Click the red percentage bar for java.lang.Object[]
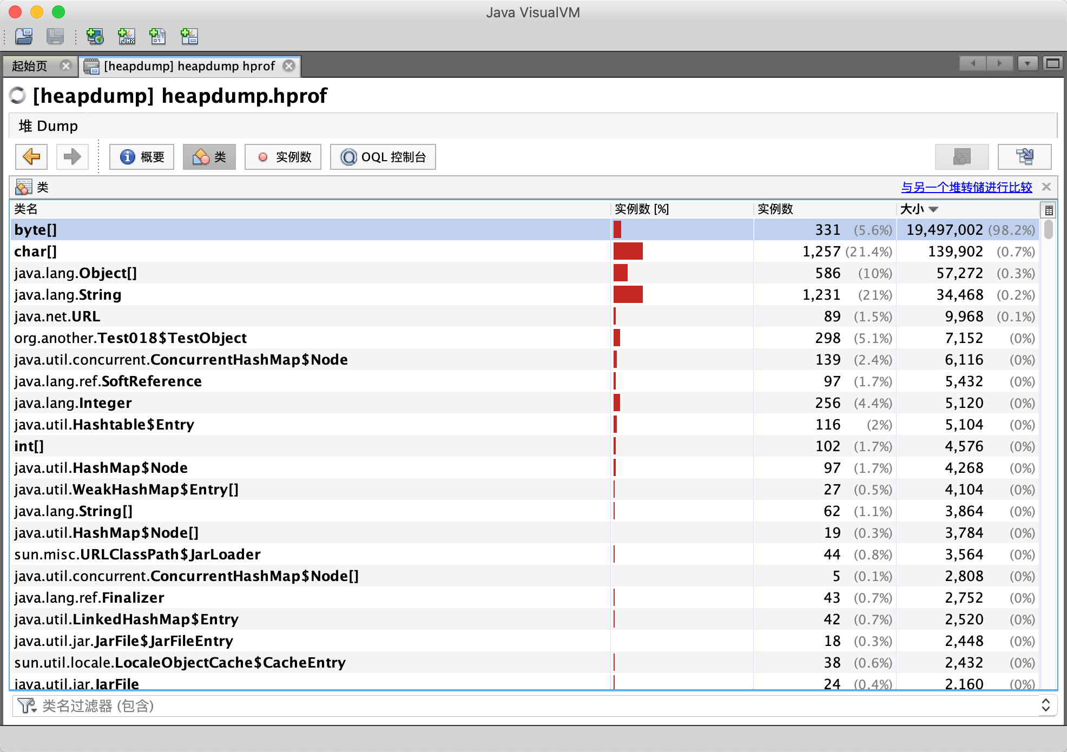 (x=621, y=273)
